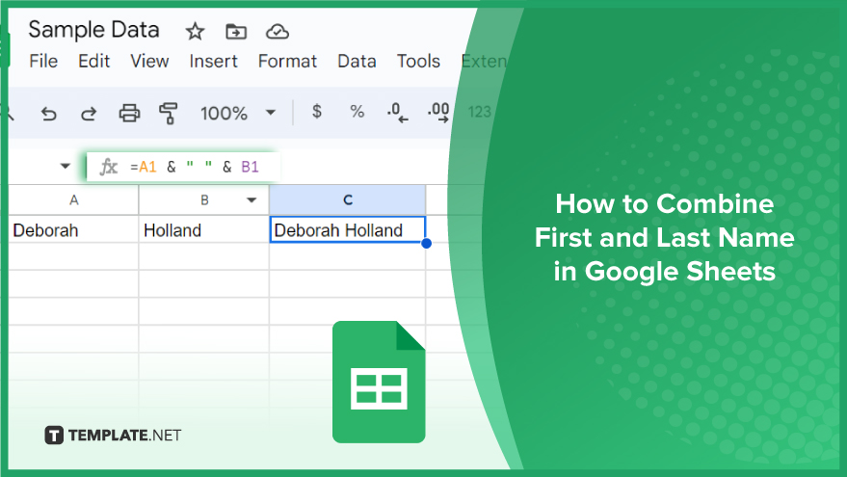Open the 123 number format menu

point(479,112)
